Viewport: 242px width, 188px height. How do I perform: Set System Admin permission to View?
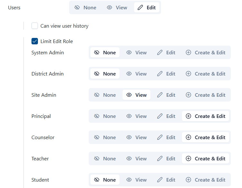tap(136, 52)
